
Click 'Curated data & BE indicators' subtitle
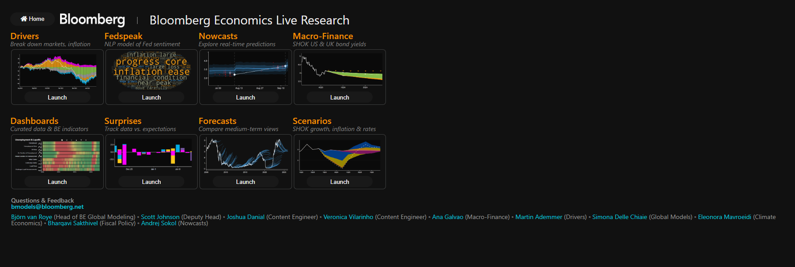[49, 129]
